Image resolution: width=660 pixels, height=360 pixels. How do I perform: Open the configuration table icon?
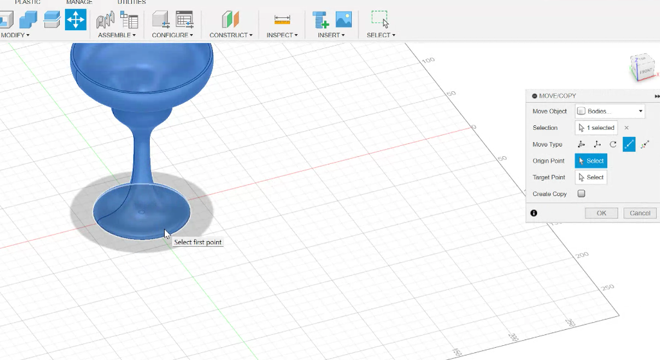(185, 20)
